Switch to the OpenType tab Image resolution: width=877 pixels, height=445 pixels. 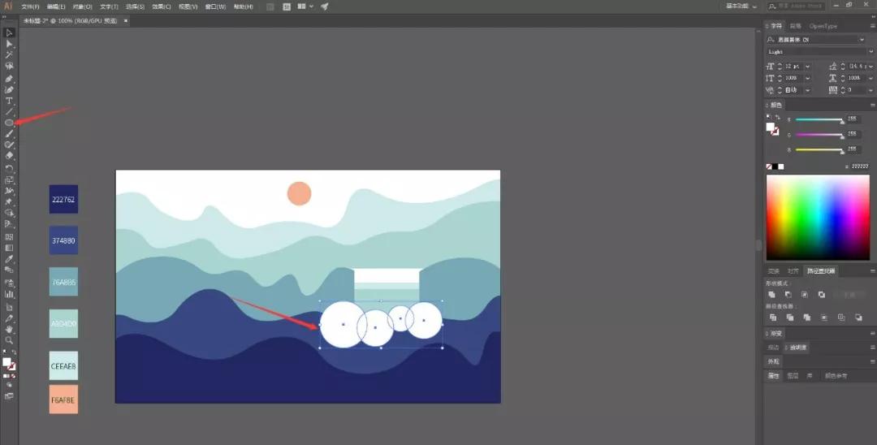click(x=823, y=26)
